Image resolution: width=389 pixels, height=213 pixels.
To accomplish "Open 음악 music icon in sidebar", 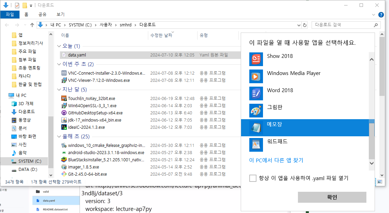I will pyautogui.click(x=14, y=153).
